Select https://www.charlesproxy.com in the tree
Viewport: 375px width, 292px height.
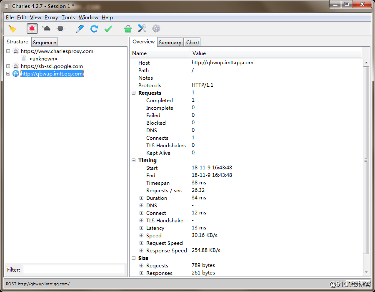(57, 51)
